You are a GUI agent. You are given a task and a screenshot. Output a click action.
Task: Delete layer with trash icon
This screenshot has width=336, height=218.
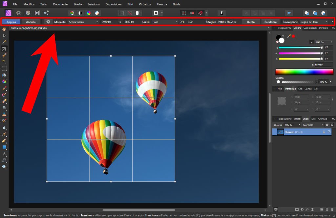pyautogui.click(x=332, y=210)
